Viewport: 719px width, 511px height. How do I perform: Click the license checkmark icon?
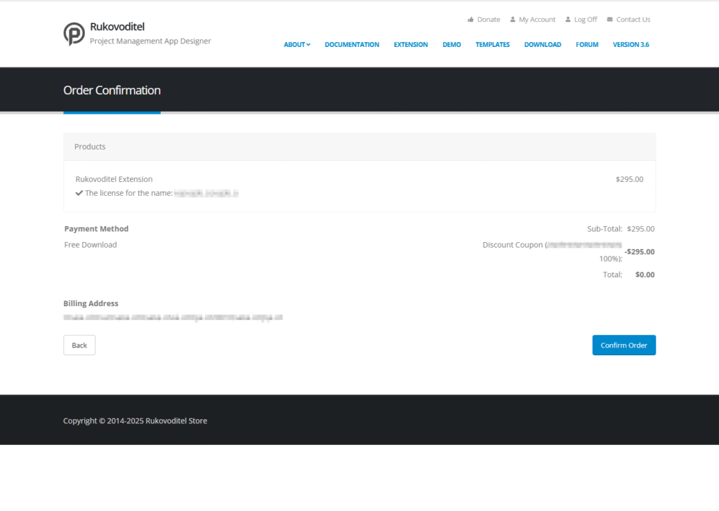point(79,193)
